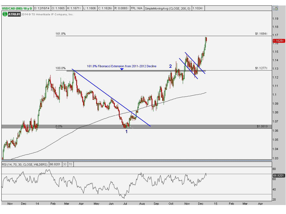Click the 1.03 price axis label
Screen dimensions: 286x214
pos(275,158)
